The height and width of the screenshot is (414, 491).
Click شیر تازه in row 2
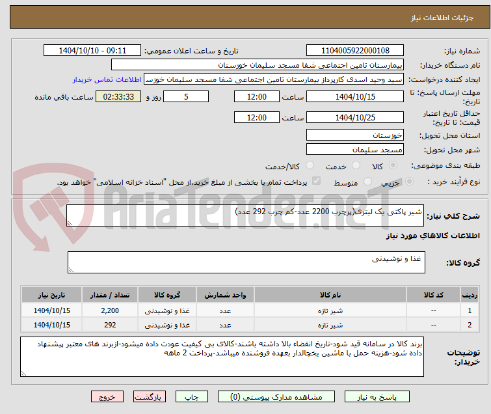pyautogui.click(x=330, y=325)
